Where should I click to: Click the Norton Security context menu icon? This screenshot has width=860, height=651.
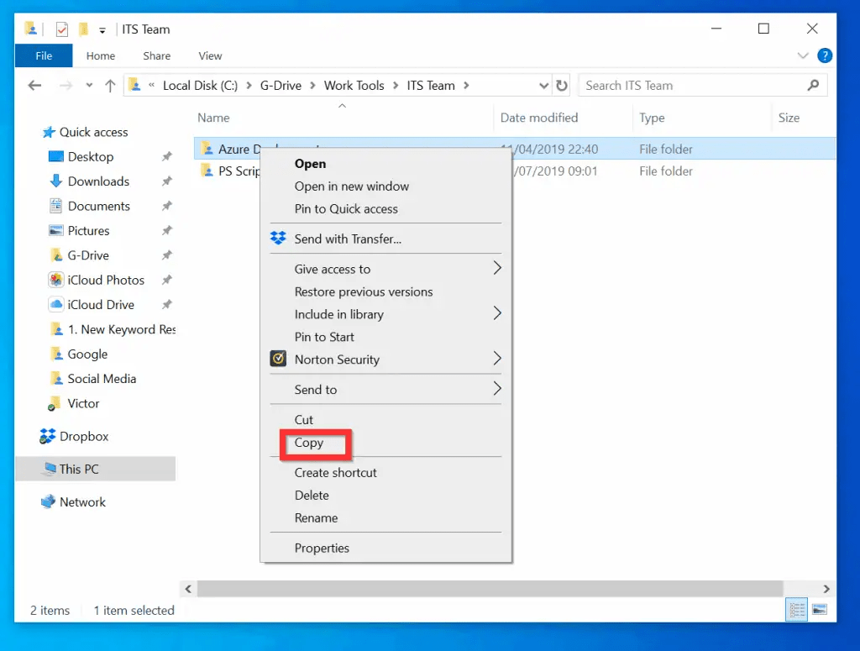click(x=279, y=359)
